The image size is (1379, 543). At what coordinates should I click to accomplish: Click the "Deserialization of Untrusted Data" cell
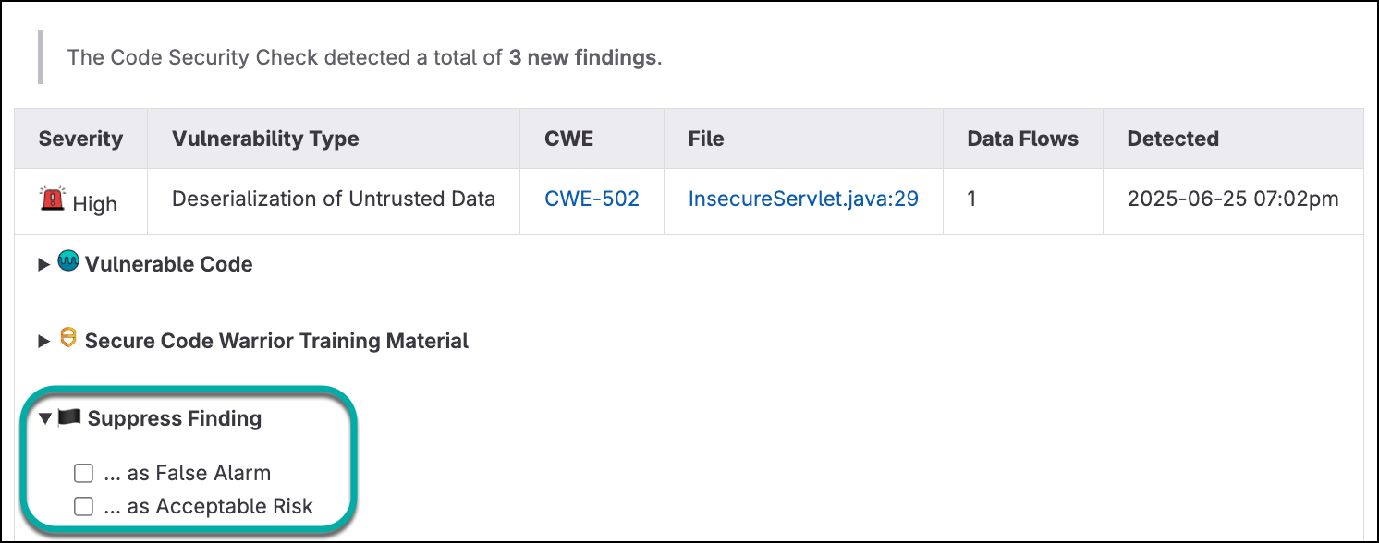coord(334,199)
